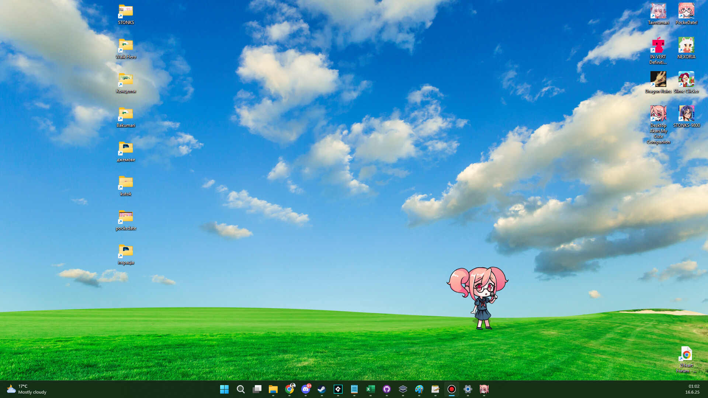The width and height of the screenshot is (708, 398).
Task: Launch the anime companion taskbar app
Action: pos(484,389)
